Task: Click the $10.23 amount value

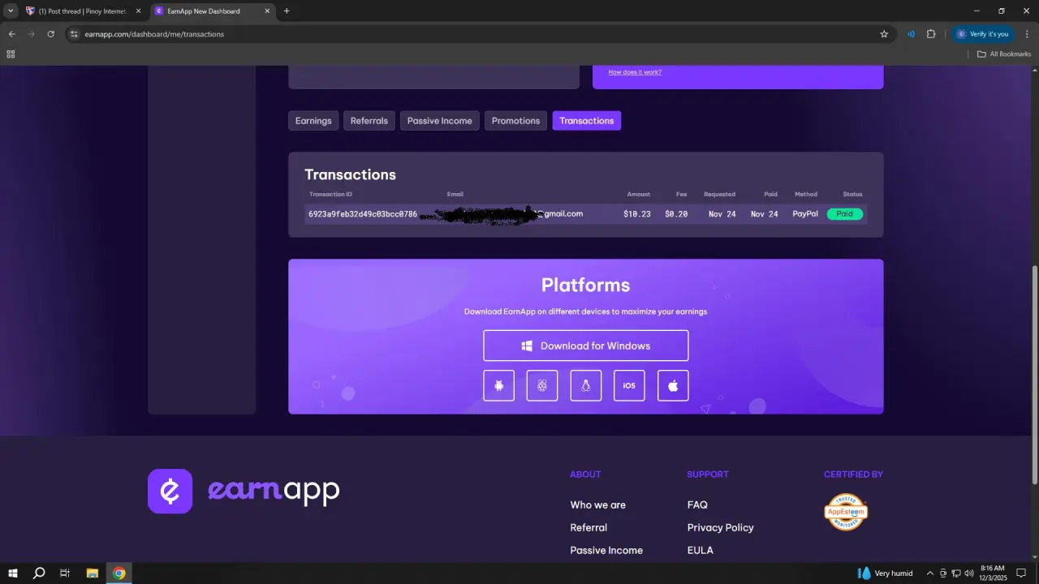Action: [637, 214]
